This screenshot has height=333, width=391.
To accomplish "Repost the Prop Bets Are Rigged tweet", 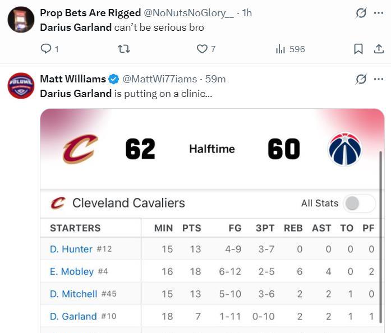I will coord(124,49).
